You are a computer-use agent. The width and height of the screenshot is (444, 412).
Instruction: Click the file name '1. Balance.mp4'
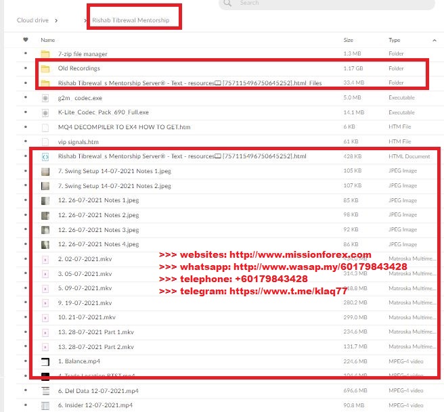click(79, 361)
